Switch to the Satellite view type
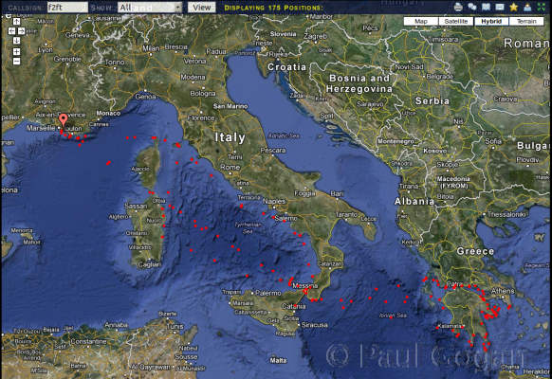This screenshot has height=379, width=552. tap(456, 22)
